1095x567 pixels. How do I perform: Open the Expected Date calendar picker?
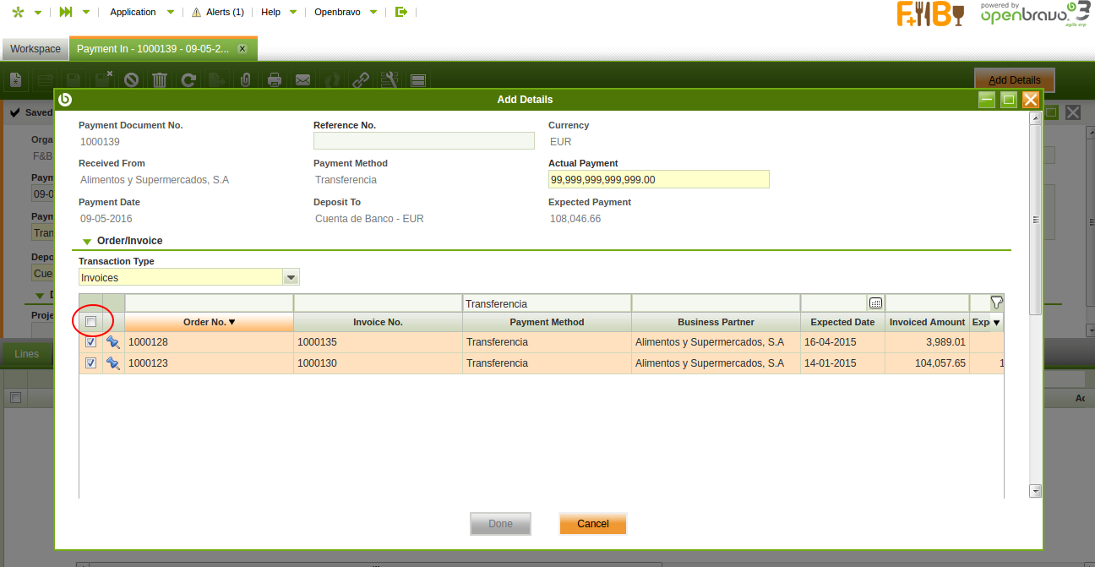point(875,303)
